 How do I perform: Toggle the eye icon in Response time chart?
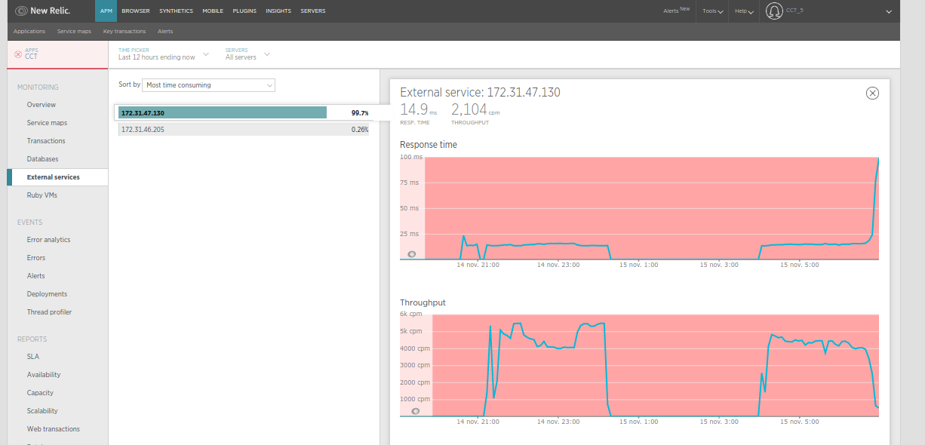point(412,254)
